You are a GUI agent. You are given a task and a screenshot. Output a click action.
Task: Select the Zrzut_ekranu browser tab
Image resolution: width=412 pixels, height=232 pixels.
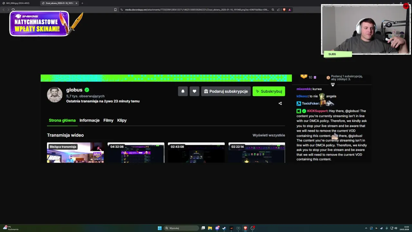pyautogui.click(x=59, y=3)
